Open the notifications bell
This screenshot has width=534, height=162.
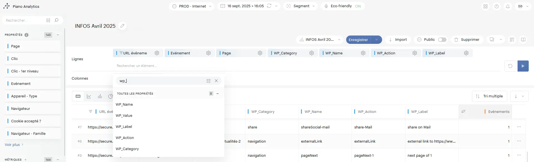click(508, 6)
